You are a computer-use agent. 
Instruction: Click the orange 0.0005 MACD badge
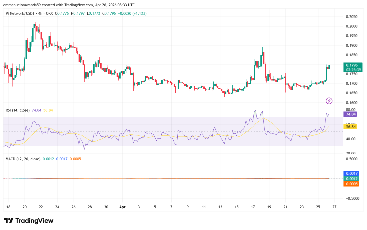coord(351,184)
